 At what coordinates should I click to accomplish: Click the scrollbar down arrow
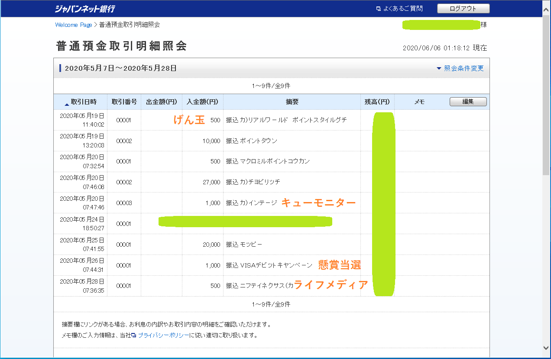[x=546, y=347]
